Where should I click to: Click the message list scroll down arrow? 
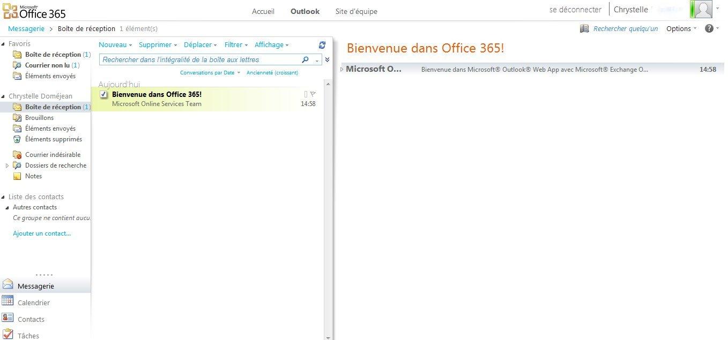[x=328, y=337]
